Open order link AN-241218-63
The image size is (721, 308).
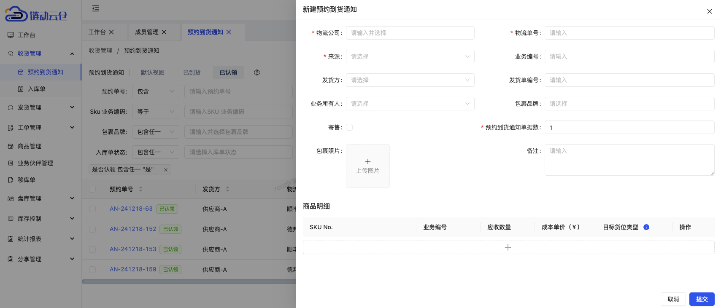click(131, 209)
